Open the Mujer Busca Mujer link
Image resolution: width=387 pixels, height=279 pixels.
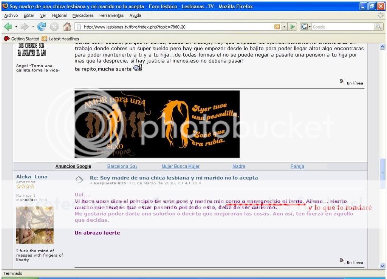click(x=180, y=167)
